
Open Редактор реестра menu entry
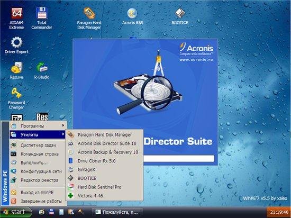click(38, 180)
